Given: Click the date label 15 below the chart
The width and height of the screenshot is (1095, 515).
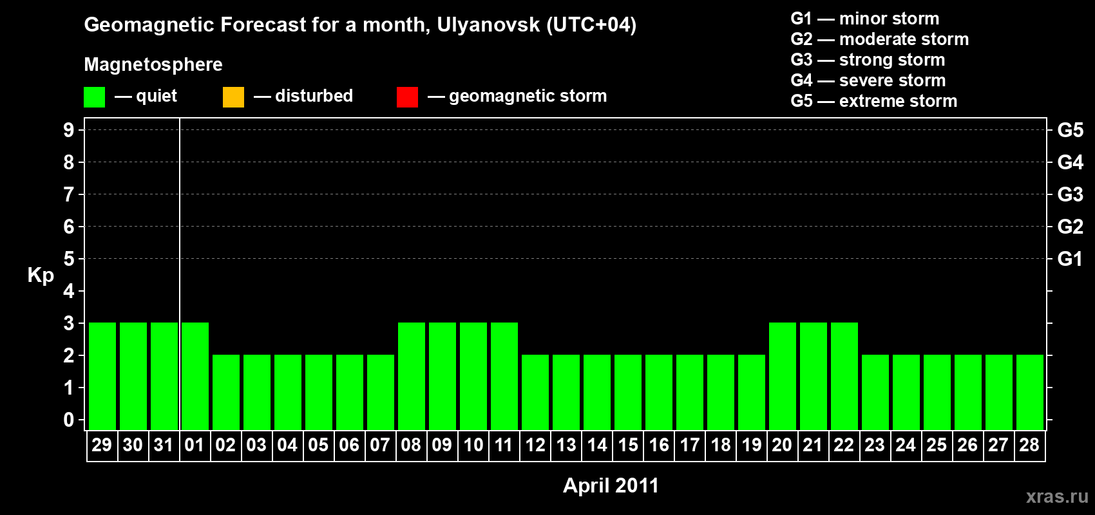Looking at the screenshot, I should (x=628, y=445).
